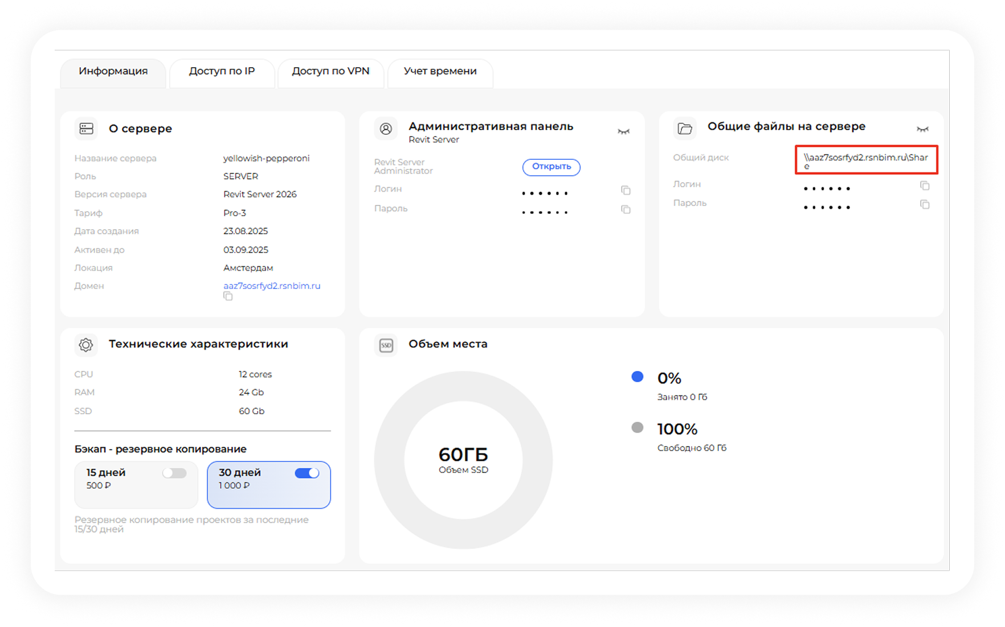This screenshot has width=1005, height=627.
Task: Show hidden credentials in Общие файлы на сервере
Action: [x=922, y=129]
